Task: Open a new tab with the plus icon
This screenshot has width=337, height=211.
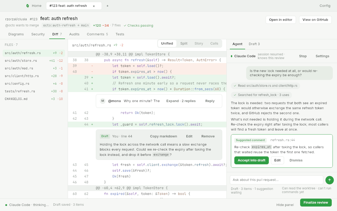Action: click(x=107, y=6)
